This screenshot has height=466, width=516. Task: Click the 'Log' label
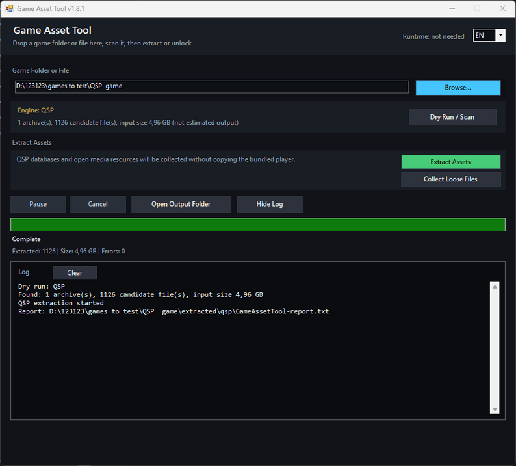pyautogui.click(x=23, y=272)
